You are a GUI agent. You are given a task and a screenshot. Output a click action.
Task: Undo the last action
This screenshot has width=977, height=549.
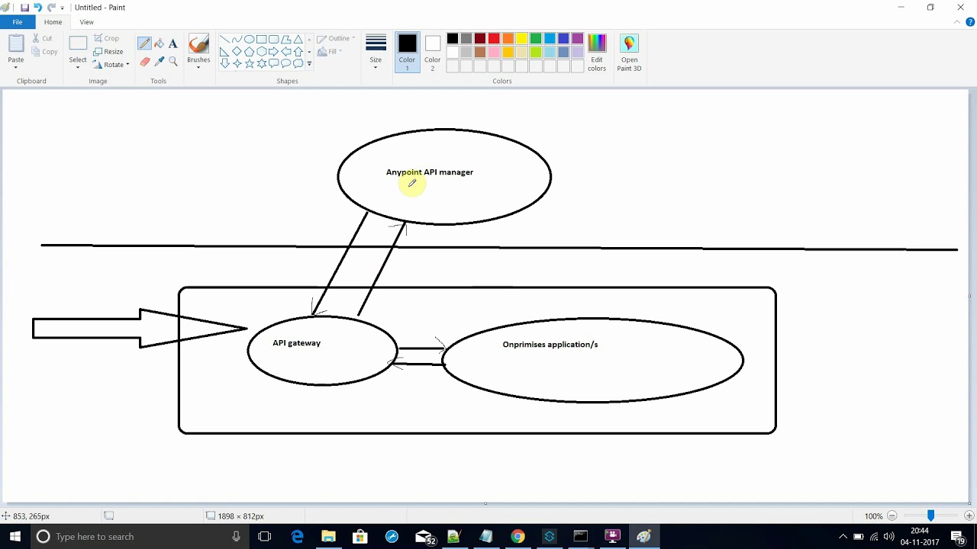tap(37, 8)
